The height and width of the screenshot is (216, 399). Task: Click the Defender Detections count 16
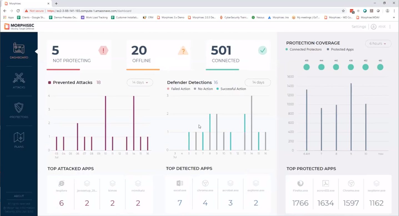pos(216,82)
